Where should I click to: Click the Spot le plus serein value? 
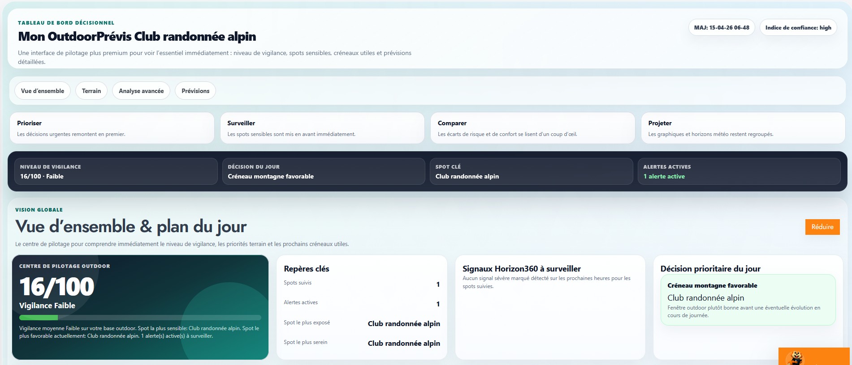tap(403, 344)
